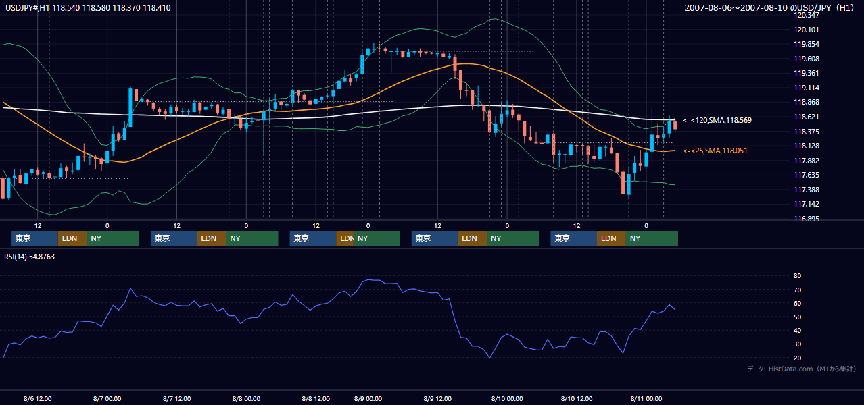Screen dimensions: 864x405
Task: Click the 116.895 price axis label
Action: pos(807,219)
